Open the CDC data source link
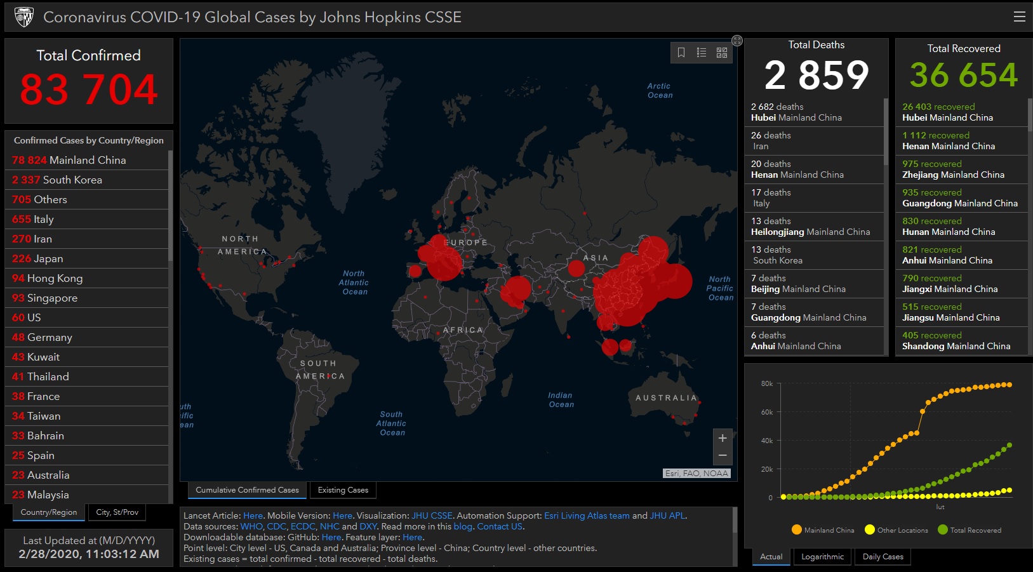 [x=276, y=526]
